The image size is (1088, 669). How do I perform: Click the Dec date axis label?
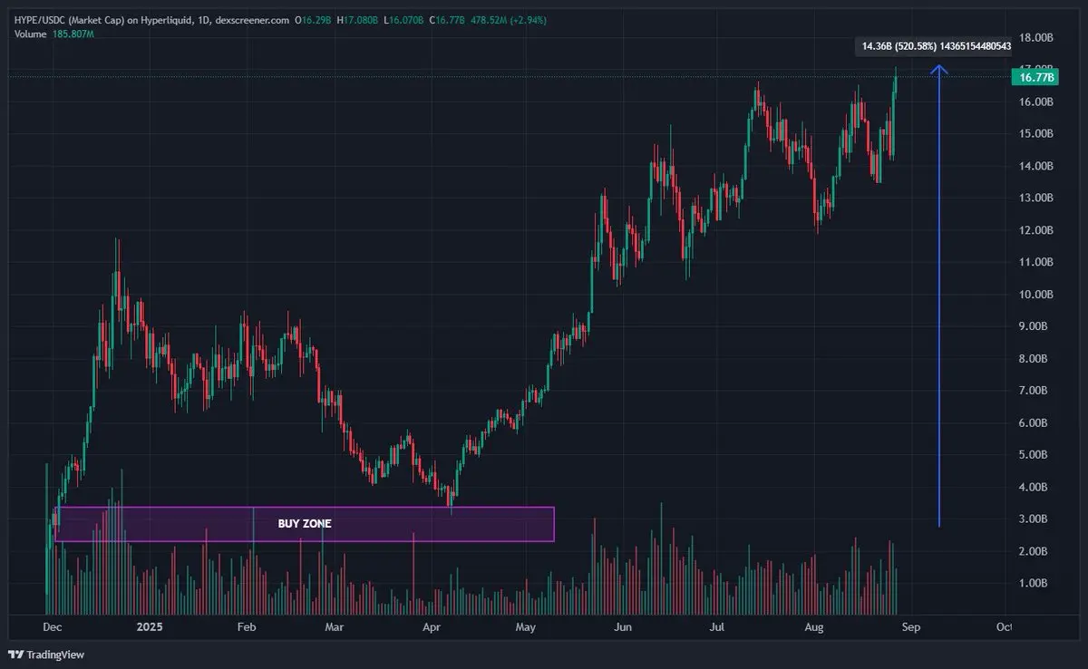(52, 626)
